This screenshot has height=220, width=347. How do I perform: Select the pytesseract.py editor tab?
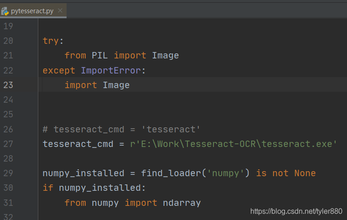[x=33, y=10]
